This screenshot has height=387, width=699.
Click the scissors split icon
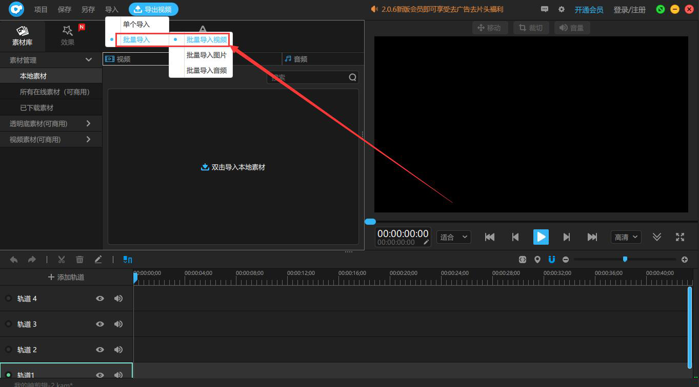(x=62, y=260)
